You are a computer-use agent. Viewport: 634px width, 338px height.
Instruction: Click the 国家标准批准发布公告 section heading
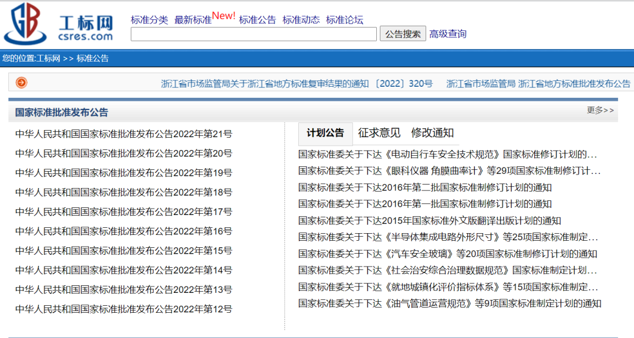click(62, 112)
